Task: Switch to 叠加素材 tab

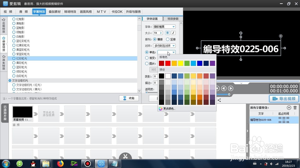Action: coord(55,12)
